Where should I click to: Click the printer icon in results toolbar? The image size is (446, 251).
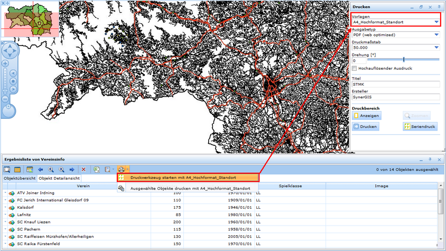[121, 169]
